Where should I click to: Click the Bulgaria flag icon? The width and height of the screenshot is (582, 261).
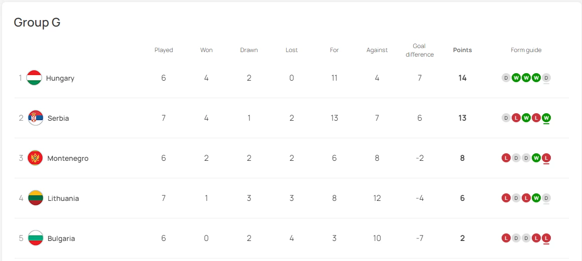(x=36, y=238)
